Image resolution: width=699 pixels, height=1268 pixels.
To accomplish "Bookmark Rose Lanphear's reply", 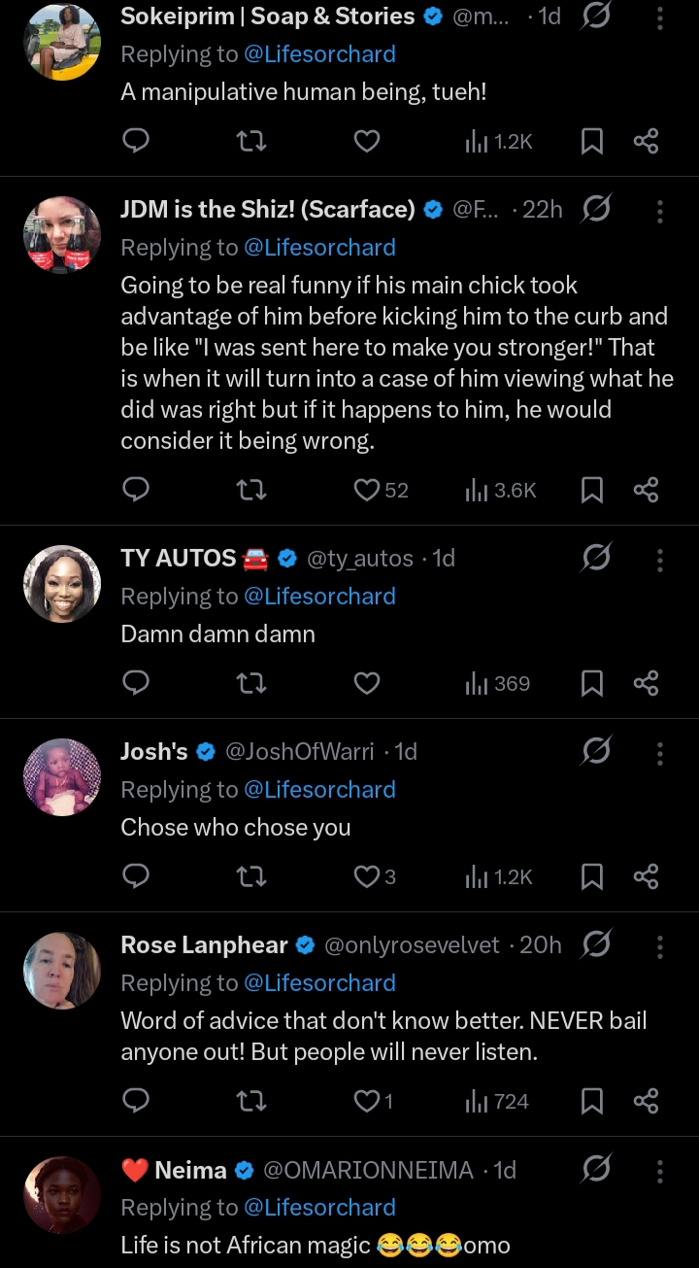I will (x=591, y=1101).
